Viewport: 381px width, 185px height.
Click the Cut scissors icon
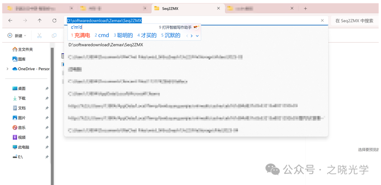40,36
